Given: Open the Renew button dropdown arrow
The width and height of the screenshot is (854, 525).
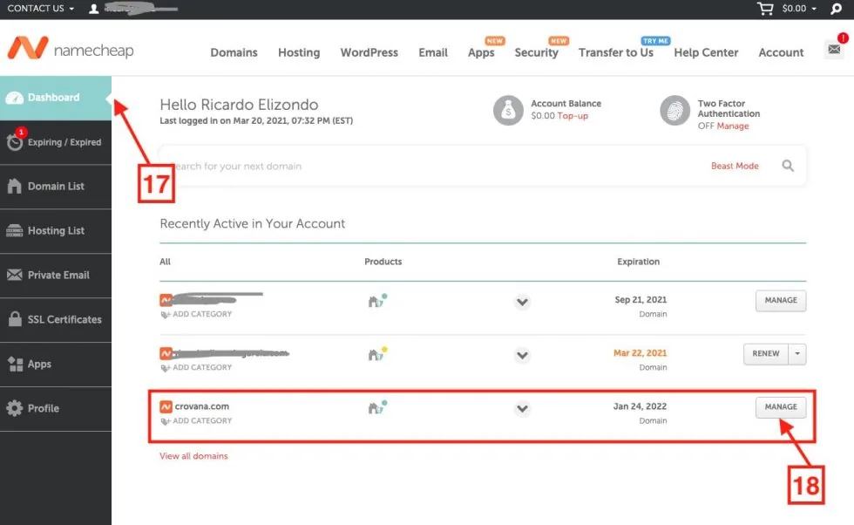Looking at the screenshot, I should (797, 354).
